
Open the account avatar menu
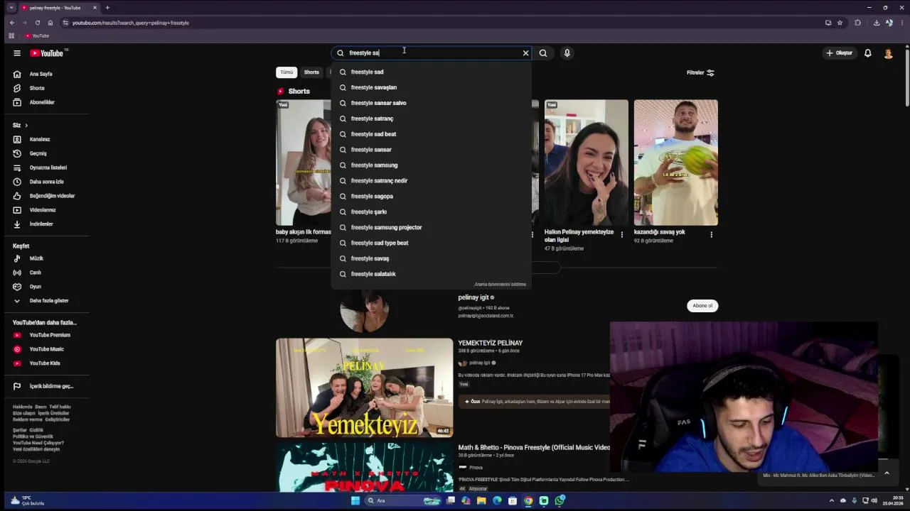888,53
